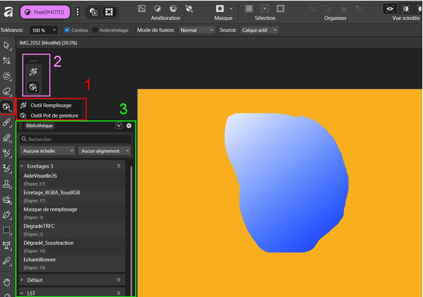Click the Select All hatched square icon

(x=249, y=9)
